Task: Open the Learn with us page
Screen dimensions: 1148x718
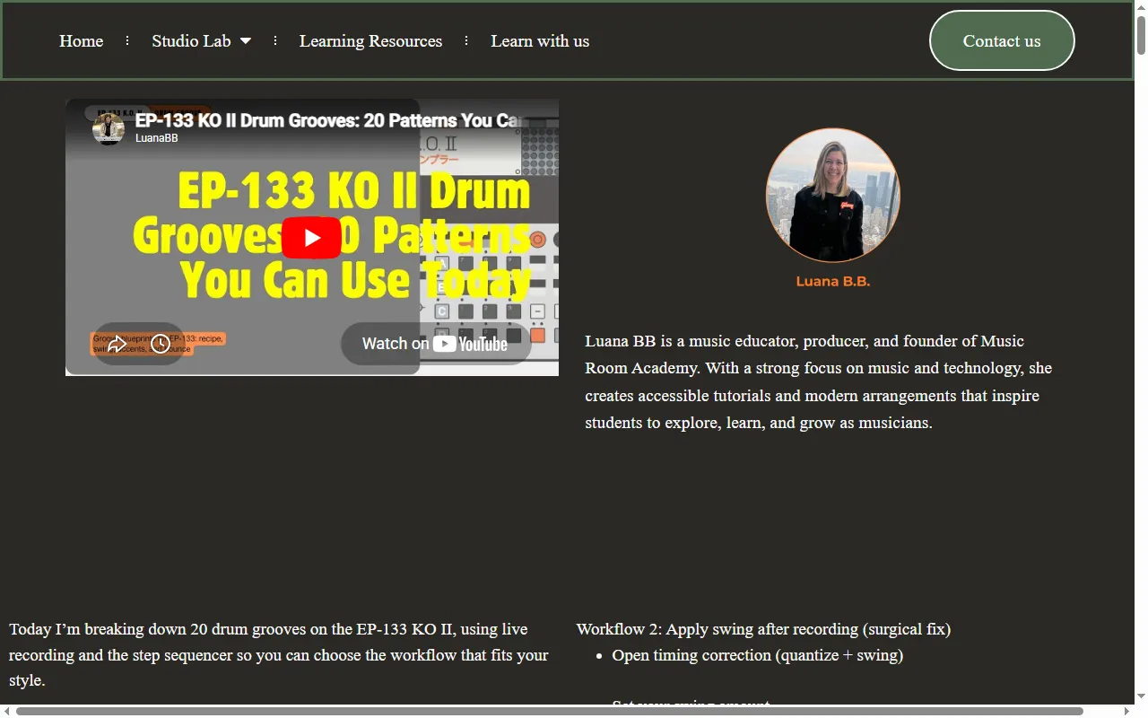Action: pyautogui.click(x=540, y=41)
